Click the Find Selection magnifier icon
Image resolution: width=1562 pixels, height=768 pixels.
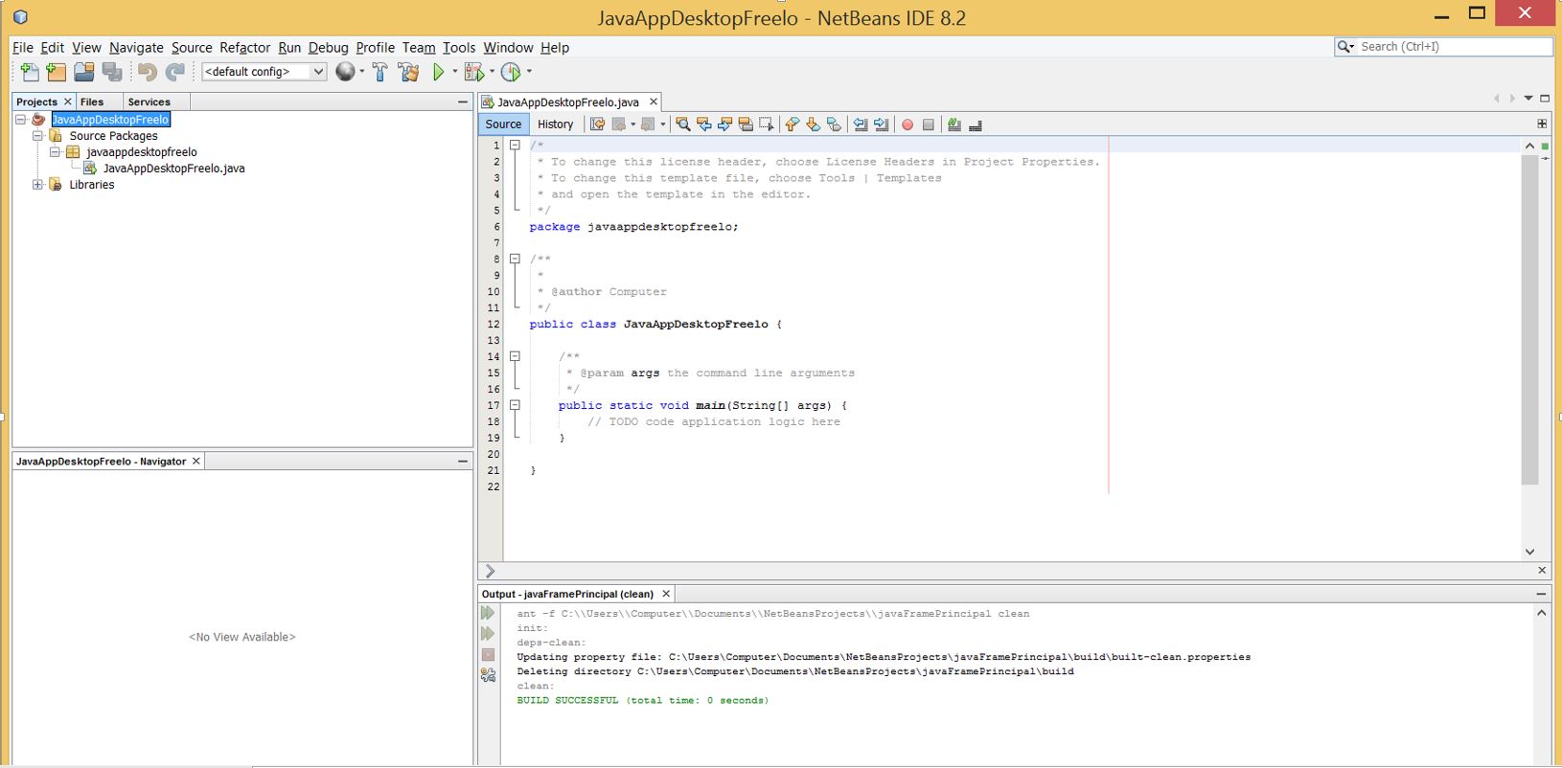tap(682, 124)
